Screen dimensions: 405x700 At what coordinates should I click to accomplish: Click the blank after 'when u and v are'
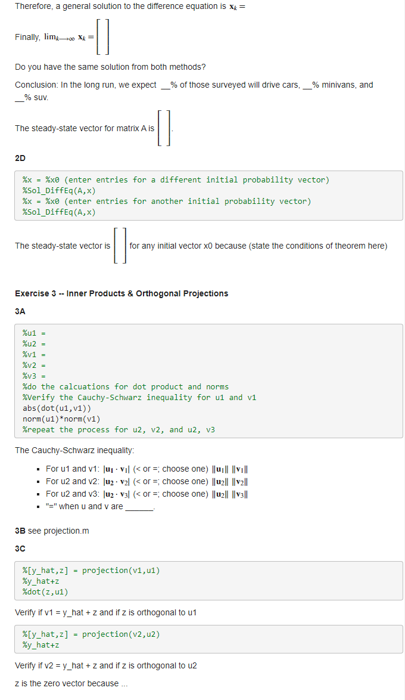139,507
